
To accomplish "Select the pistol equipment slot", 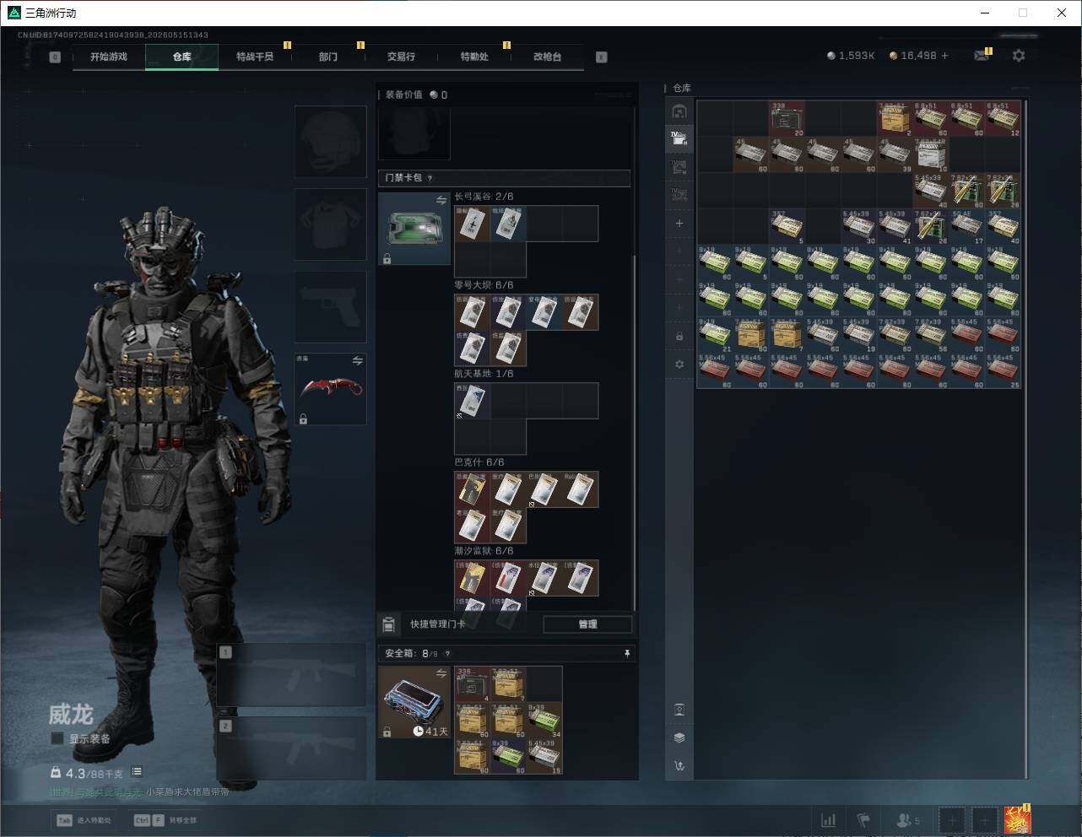I will click(x=330, y=306).
